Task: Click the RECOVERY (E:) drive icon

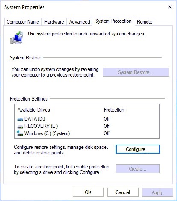Action: point(20,127)
